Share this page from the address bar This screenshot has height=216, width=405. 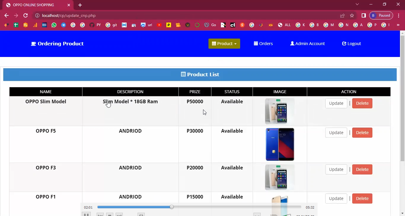[342, 15]
